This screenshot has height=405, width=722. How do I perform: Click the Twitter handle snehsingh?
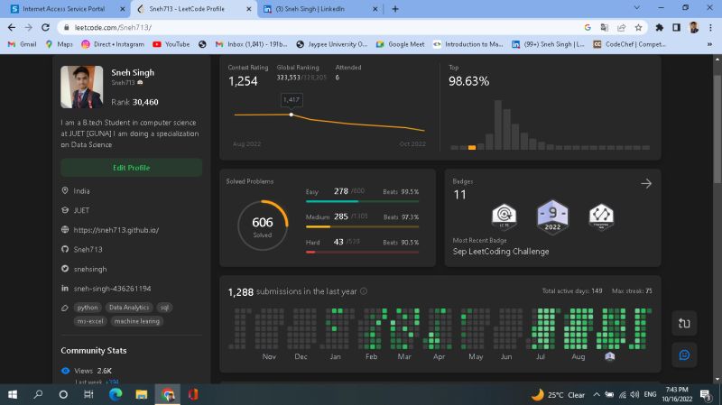[x=90, y=269]
